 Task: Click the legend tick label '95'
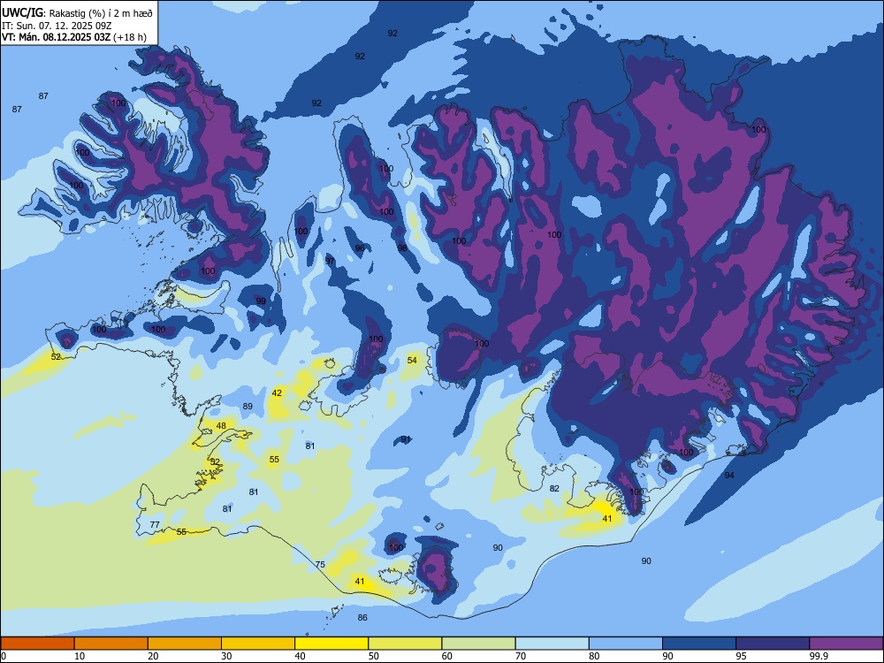[741, 656]
